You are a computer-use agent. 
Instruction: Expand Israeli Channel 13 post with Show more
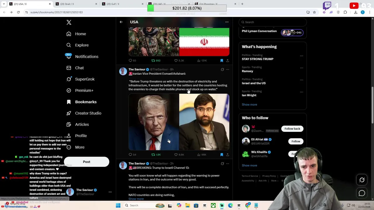136,199
